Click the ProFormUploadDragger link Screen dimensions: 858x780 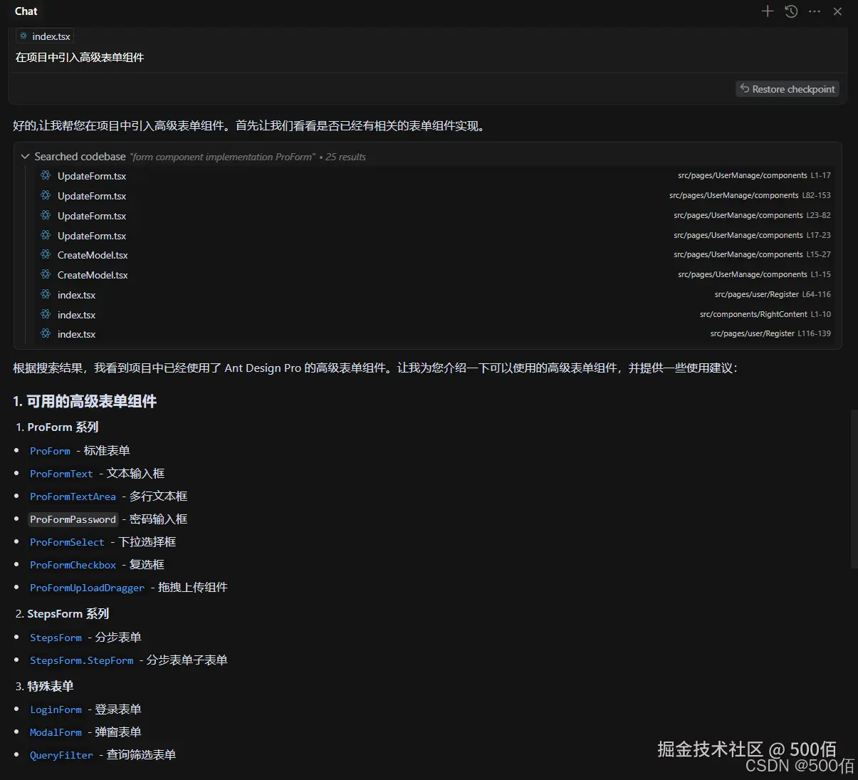point(87,587)
